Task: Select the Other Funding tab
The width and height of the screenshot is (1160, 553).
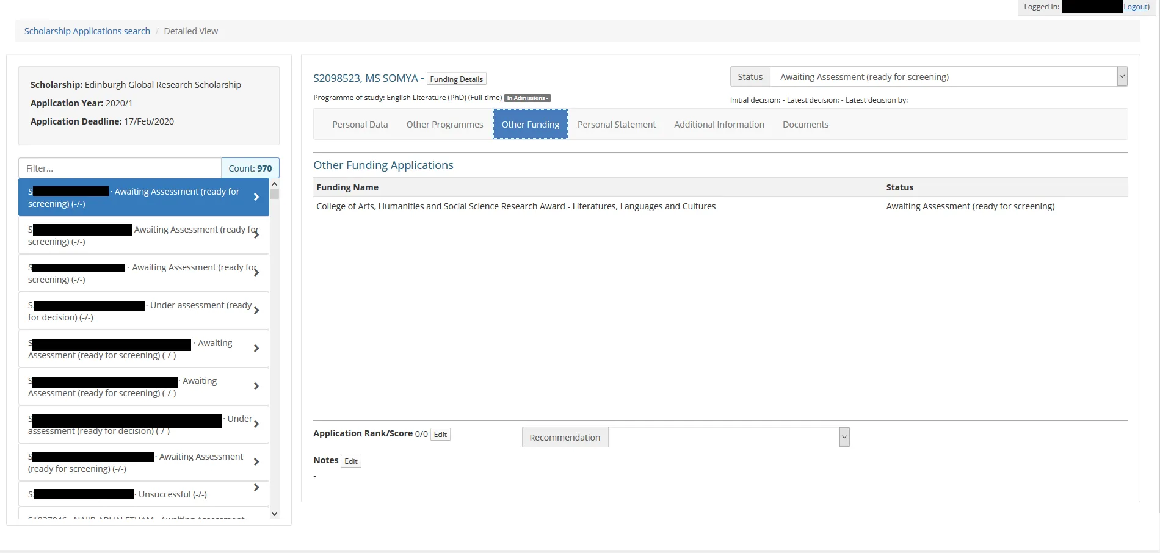Action: 530,125
